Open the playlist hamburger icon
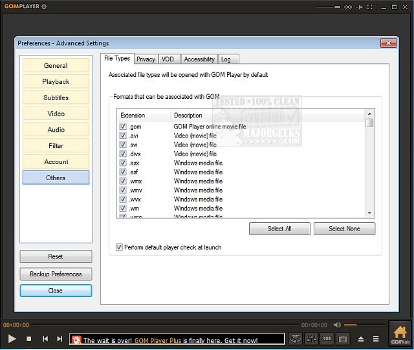 coord(376,339)
